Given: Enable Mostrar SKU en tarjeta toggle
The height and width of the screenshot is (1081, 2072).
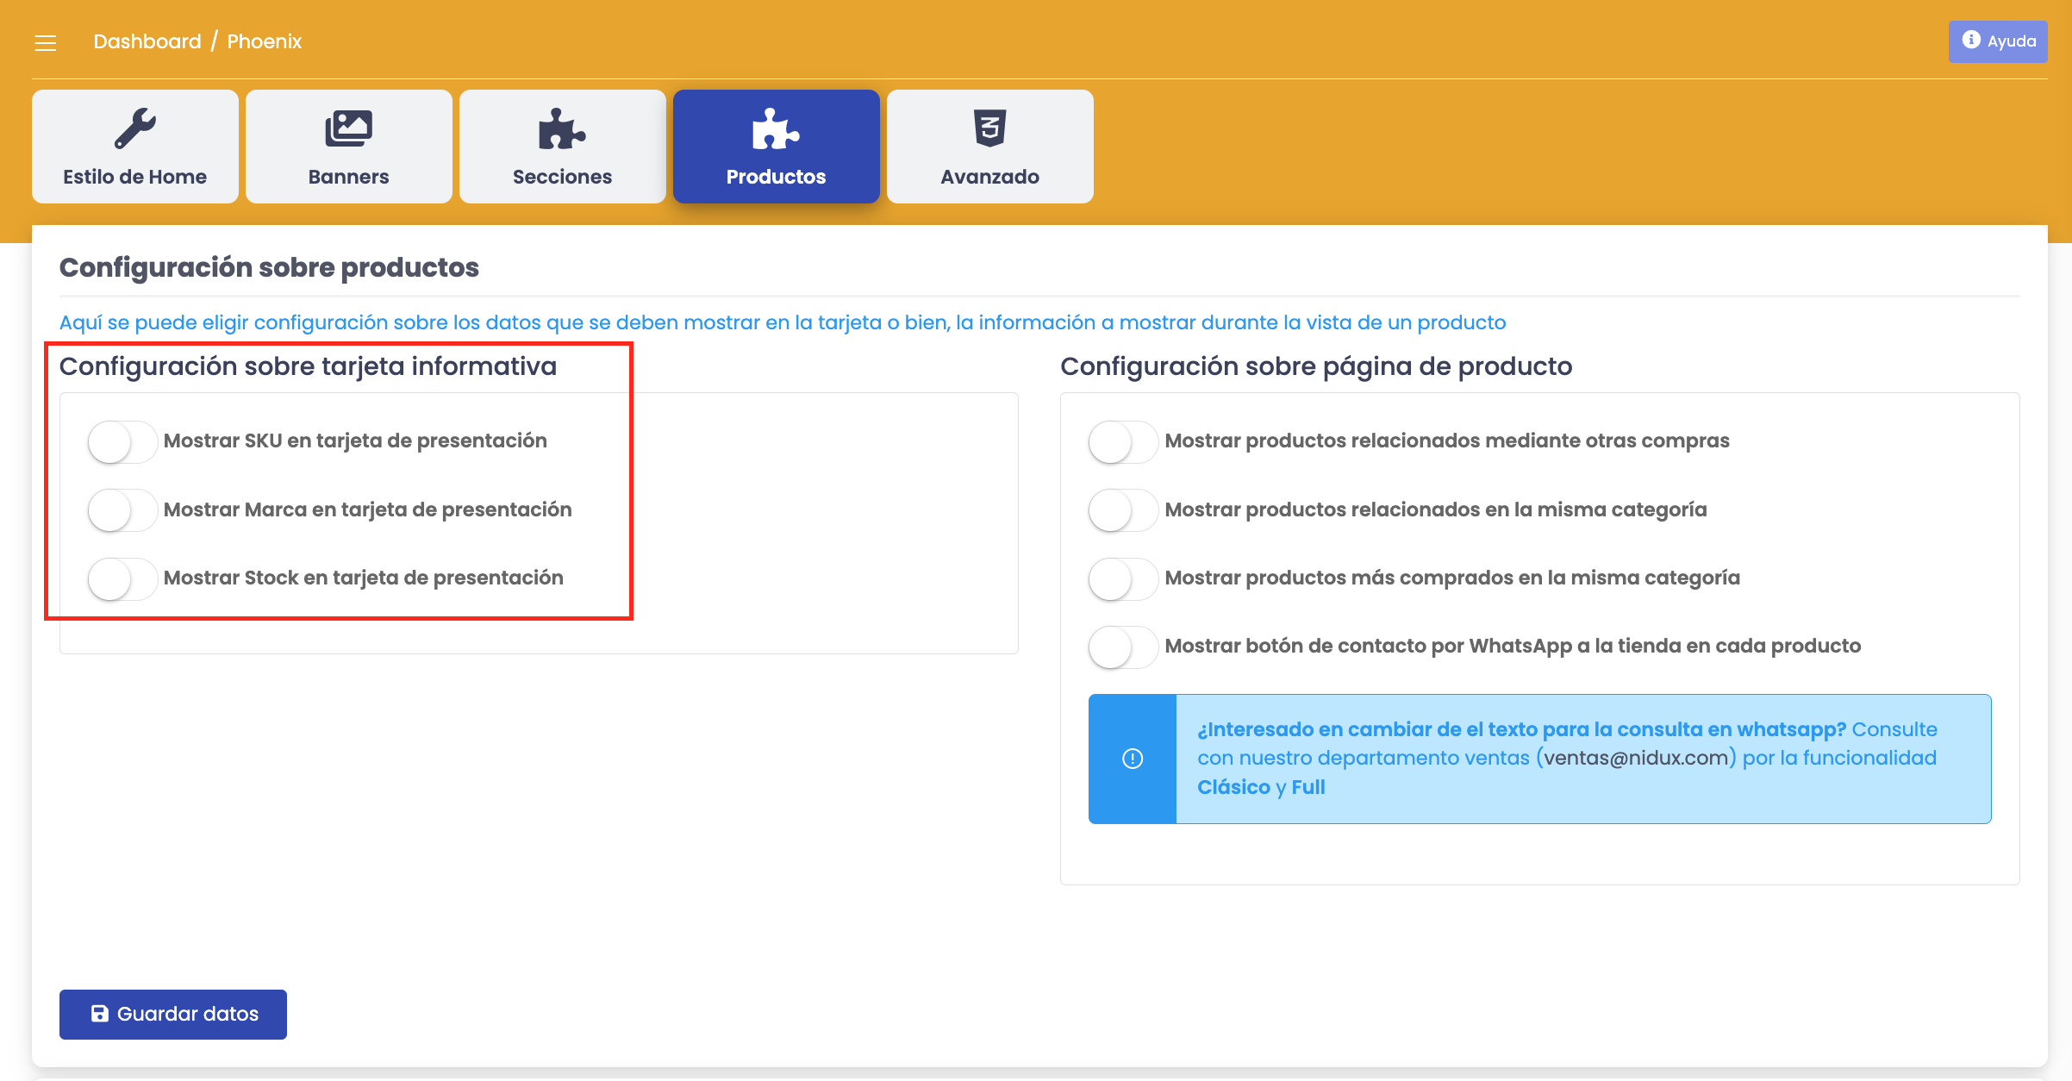Looking at the screenshot, I should [x=122, y=442].
